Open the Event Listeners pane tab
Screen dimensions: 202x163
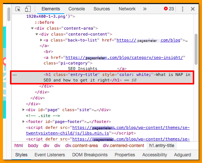[49, 155]
